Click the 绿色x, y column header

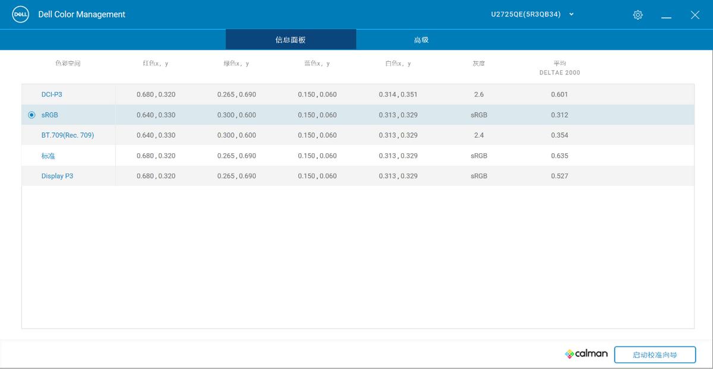(236, 64)
